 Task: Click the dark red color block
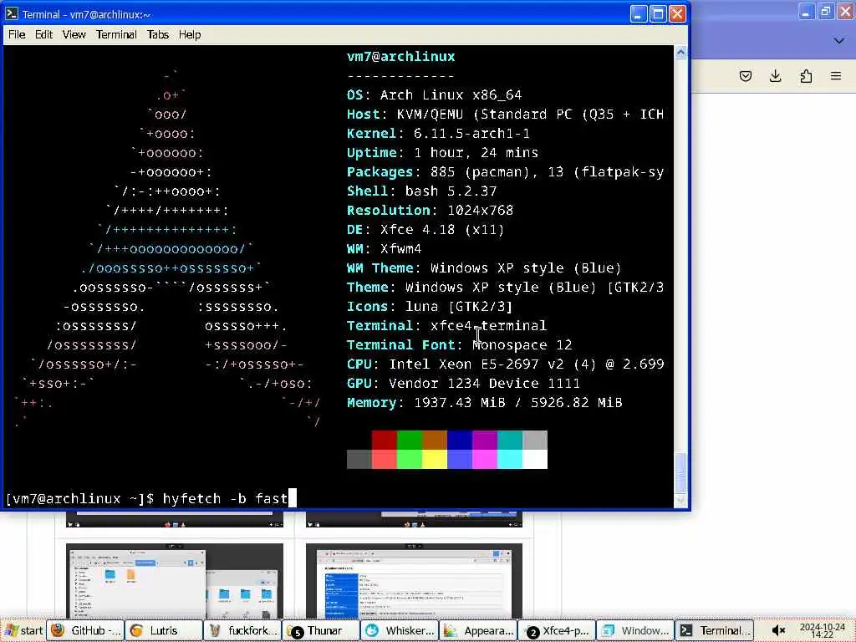point(385,440)
